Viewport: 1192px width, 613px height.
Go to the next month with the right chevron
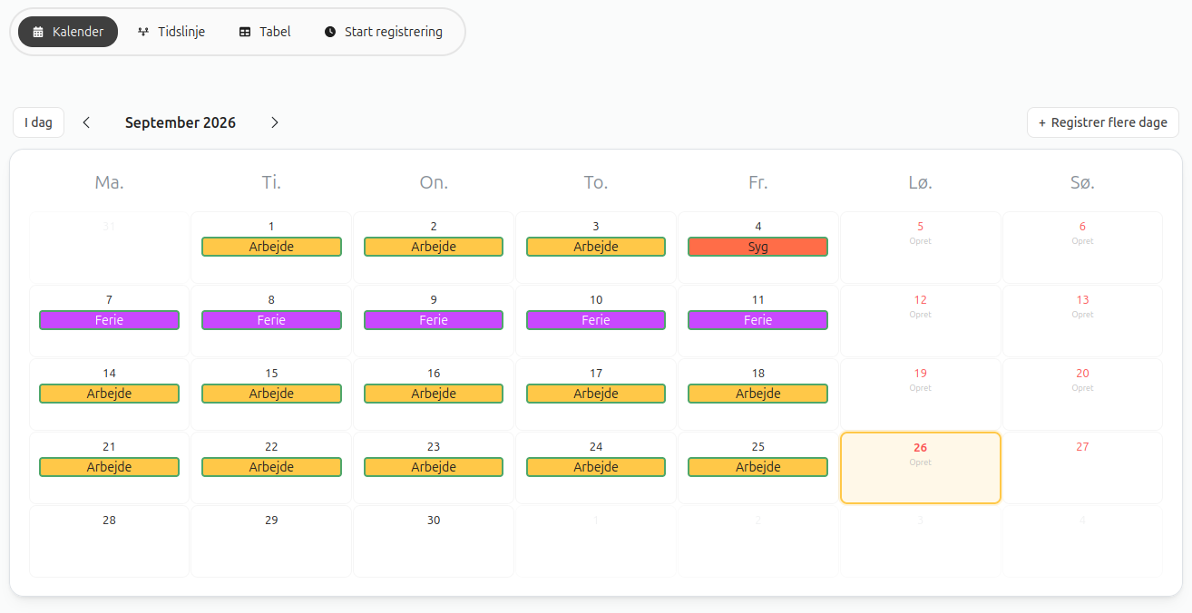click(x=275, y=122)
